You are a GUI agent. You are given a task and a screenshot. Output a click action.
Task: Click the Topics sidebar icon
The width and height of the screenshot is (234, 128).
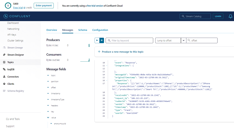click(4, 62)
